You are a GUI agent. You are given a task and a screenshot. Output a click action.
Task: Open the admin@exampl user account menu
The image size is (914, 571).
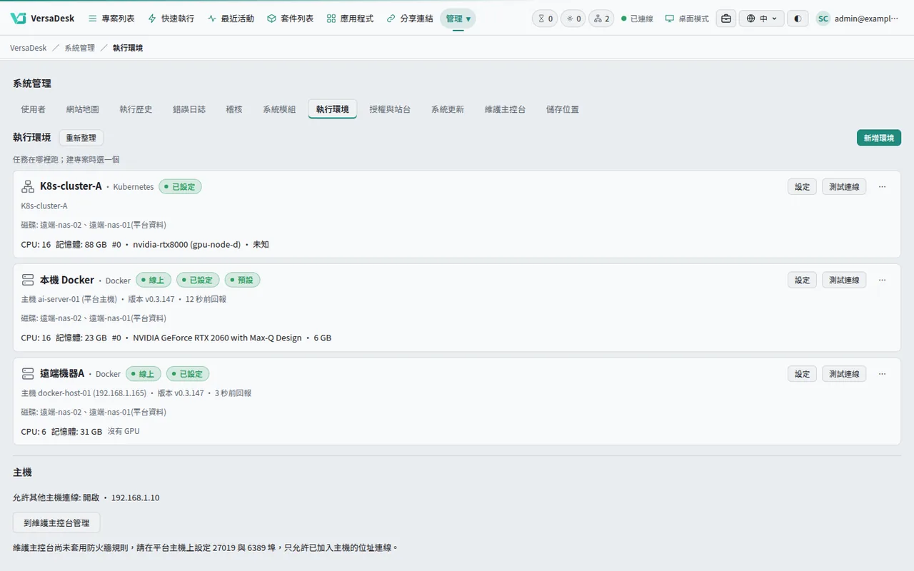858,19
